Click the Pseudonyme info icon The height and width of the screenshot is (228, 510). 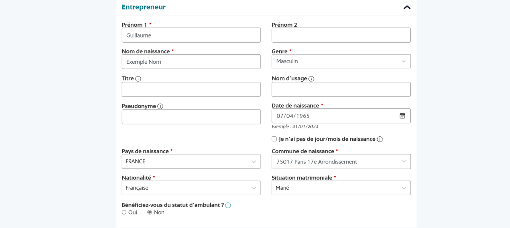[160, 106]
